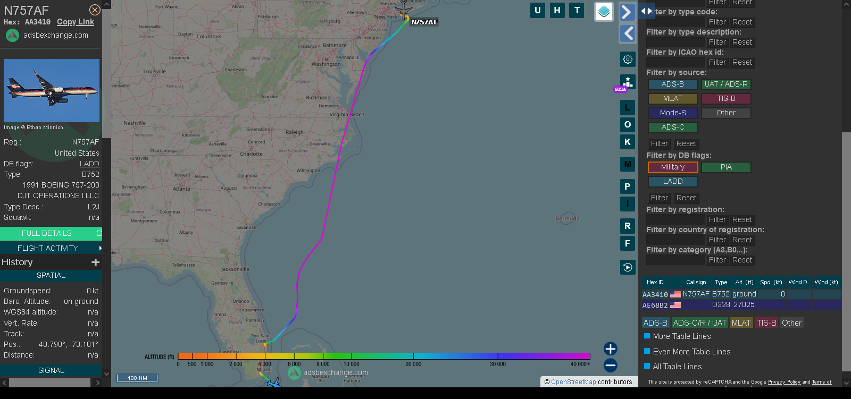Open map settings gear

click(628, 59)
